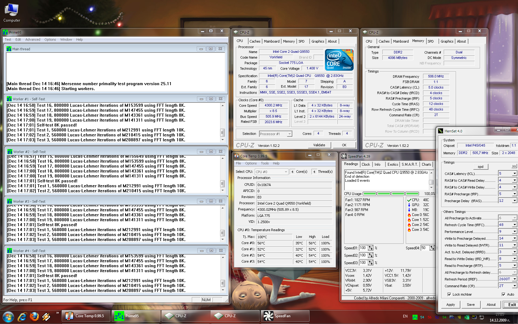518x324 pixels.
Task: Click the Validate button in CPU-Z
Action: [319, 145]
